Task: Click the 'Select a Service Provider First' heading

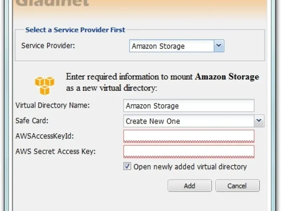Action: (75, 30)
